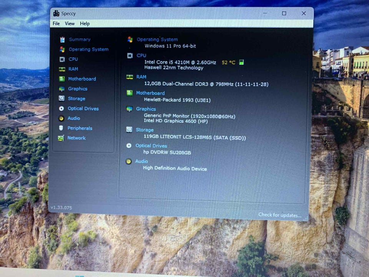This screenshot has width=369, height=277.
Task: Click the Storage heading link in summary
Action: click(x=145, y=130)
